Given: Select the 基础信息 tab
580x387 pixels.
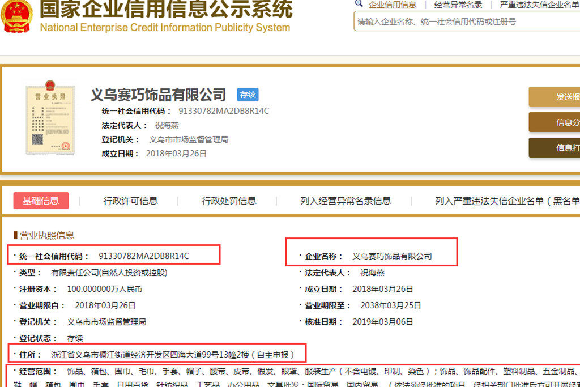Looking at the screenshot, I should [x=41, y=201].
